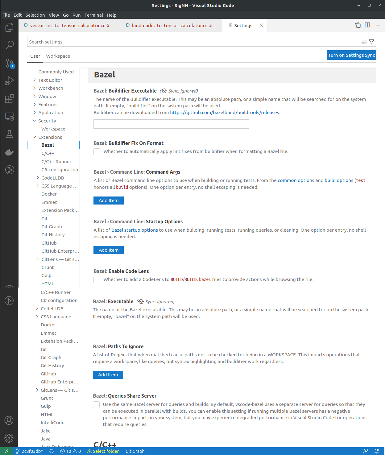Viewport: 385px width, 455px height.
Task: Expand the Application settings section
Action: (35, 113)
